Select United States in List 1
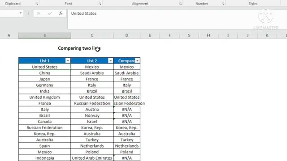This screenshot has width=287, height=161. 44,67
